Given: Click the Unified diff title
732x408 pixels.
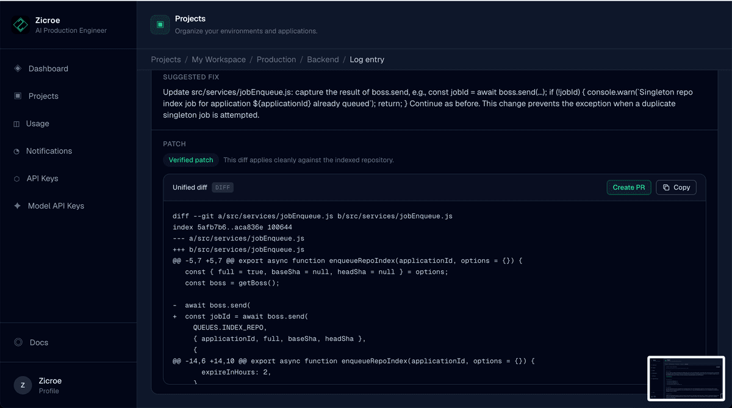Looking at the screenshot, I should [x=190, y=187].
